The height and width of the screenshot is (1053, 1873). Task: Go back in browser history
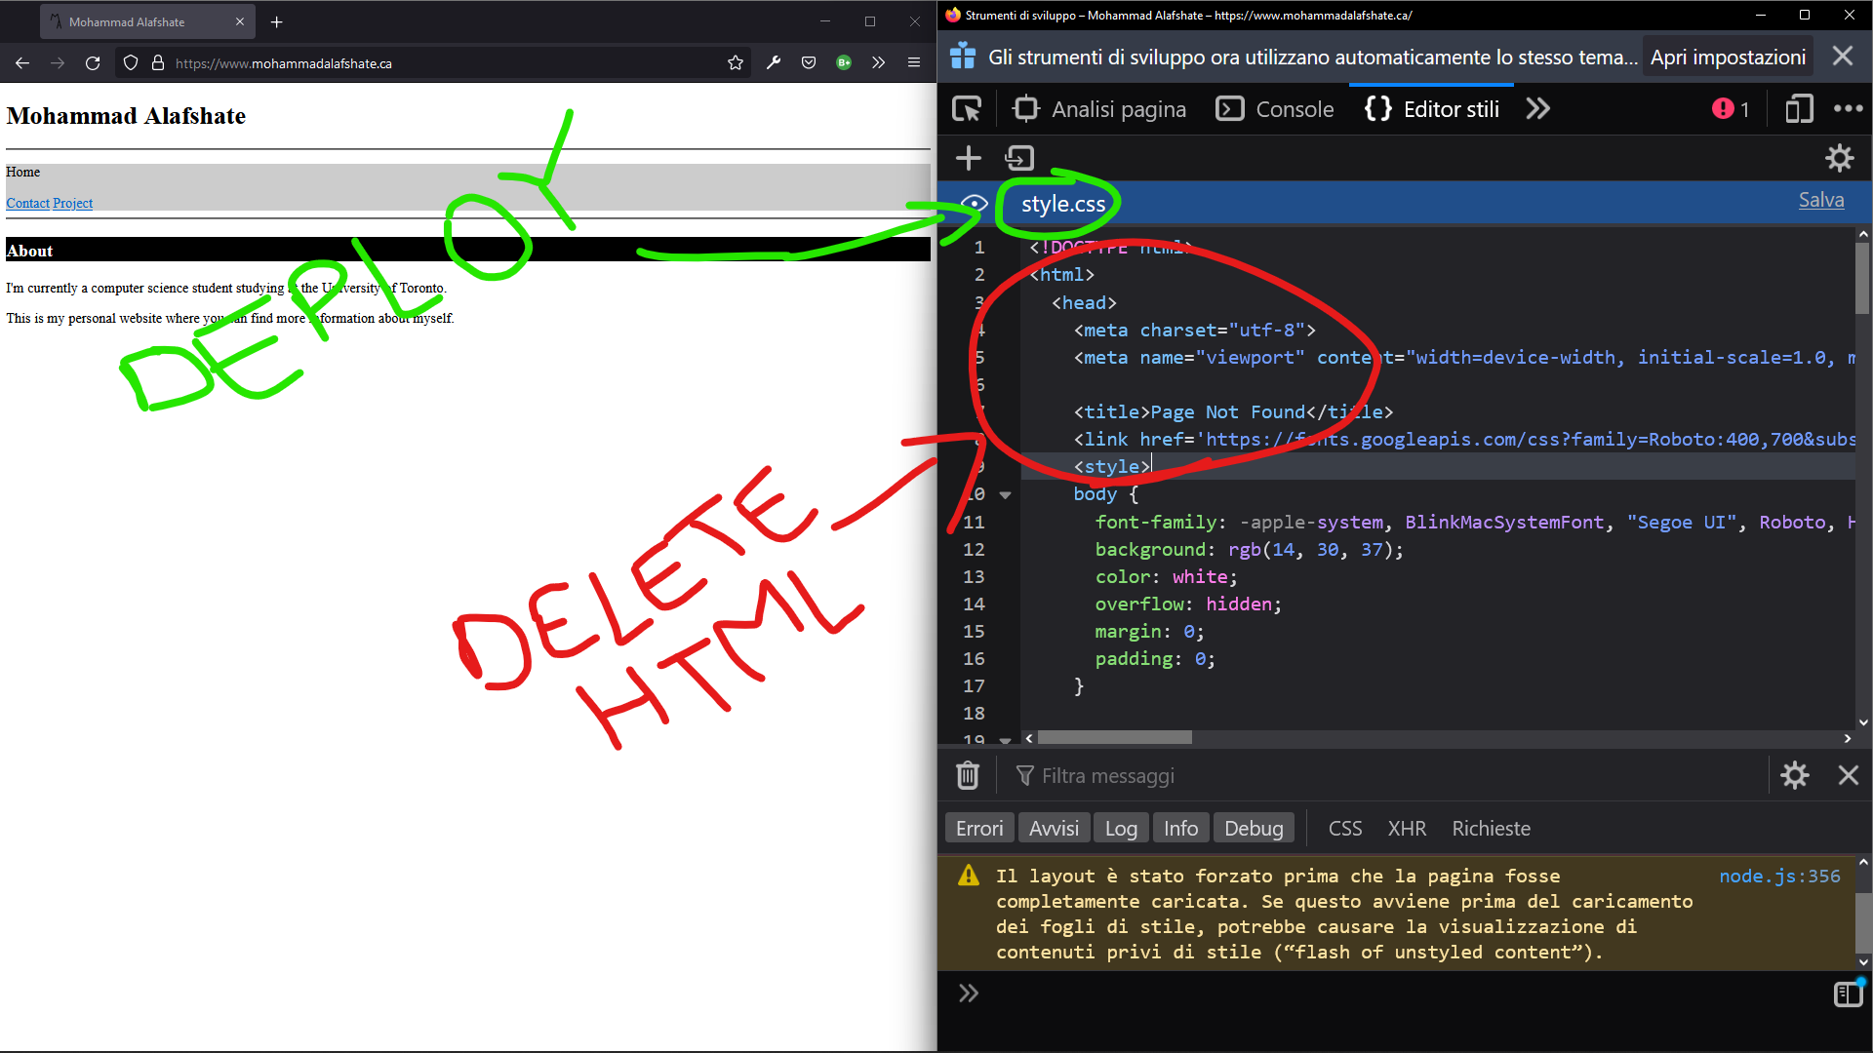coord(21,62)
